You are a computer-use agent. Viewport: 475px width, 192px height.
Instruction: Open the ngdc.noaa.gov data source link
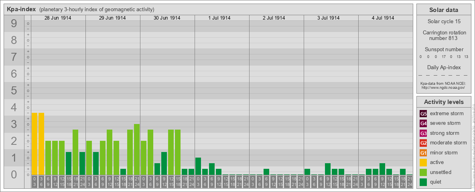point(443,87)
